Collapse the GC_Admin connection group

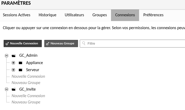pos(7,56)
